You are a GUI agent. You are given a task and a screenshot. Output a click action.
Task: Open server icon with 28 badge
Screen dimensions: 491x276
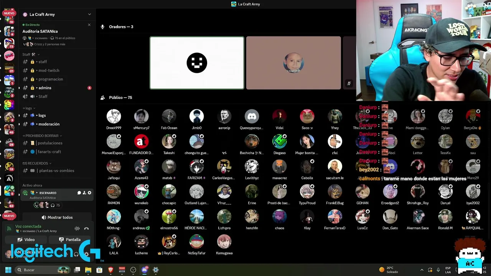click(x=9, y=141)
